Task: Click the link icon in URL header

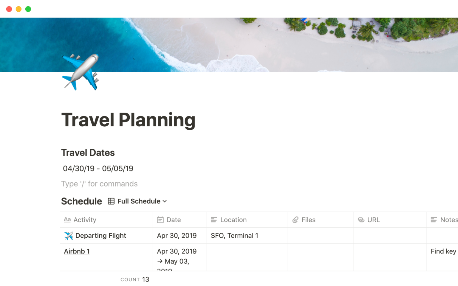Action: (361, 220)
